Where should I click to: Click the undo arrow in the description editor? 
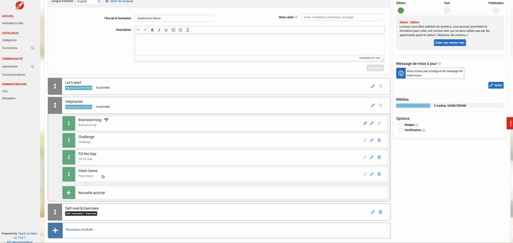coord(138,30)
